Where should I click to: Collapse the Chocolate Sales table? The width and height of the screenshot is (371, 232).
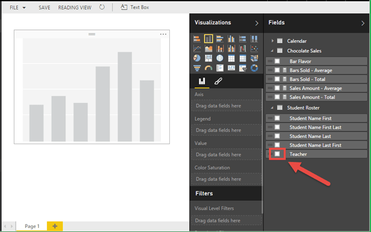tap(272, 51)
